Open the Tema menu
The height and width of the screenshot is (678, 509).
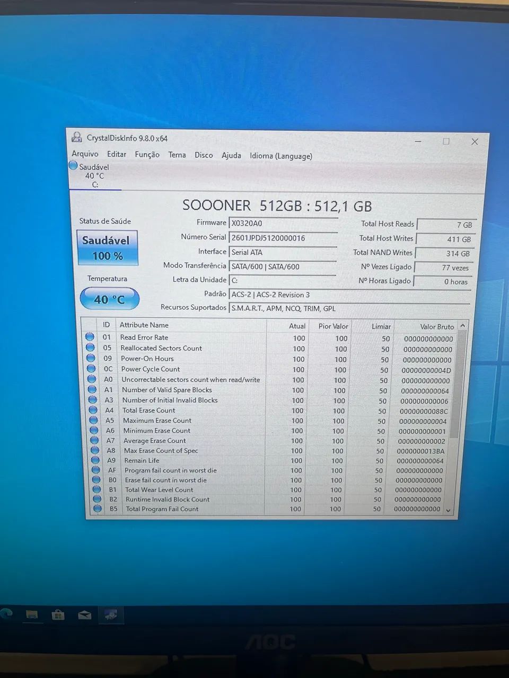click(x=177, y=155)
